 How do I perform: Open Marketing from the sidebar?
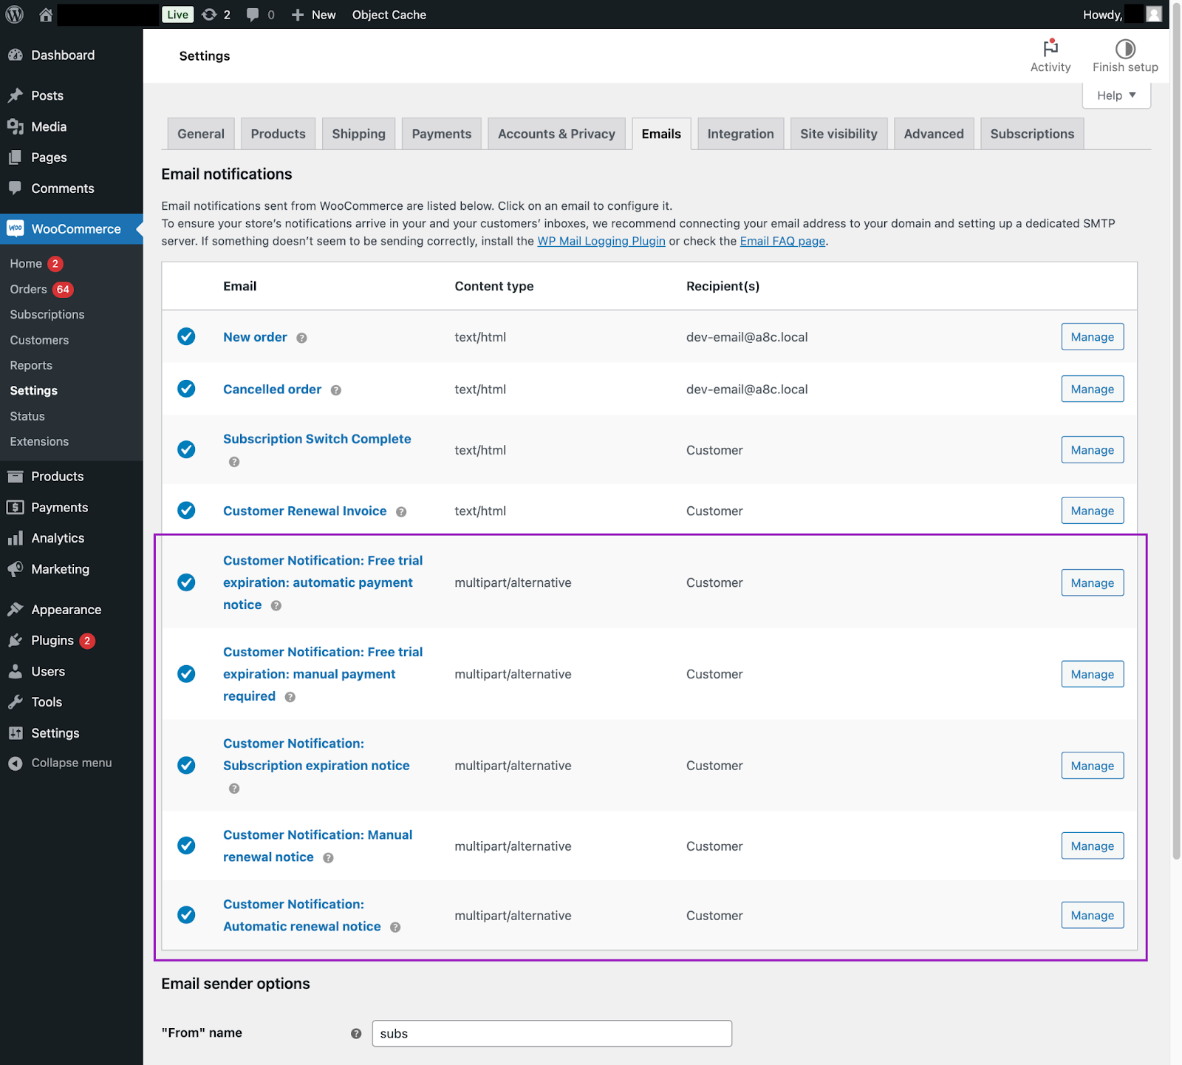pos(59,569)
